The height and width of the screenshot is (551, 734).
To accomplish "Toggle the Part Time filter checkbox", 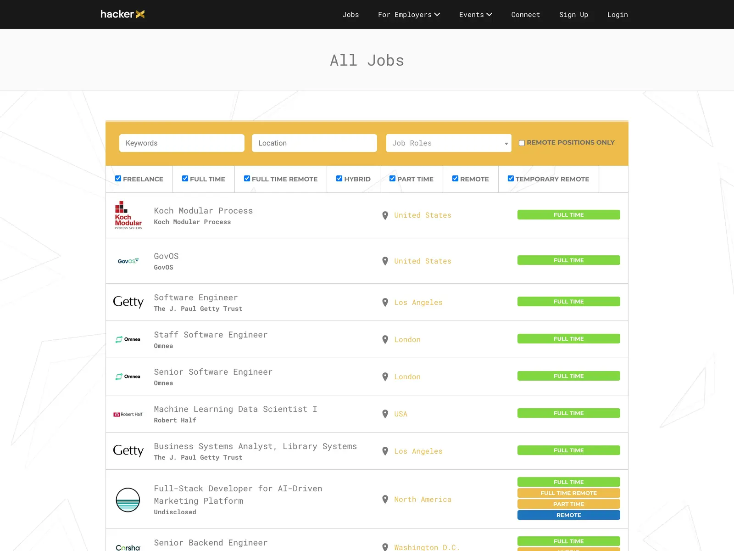I will (393, 179).
